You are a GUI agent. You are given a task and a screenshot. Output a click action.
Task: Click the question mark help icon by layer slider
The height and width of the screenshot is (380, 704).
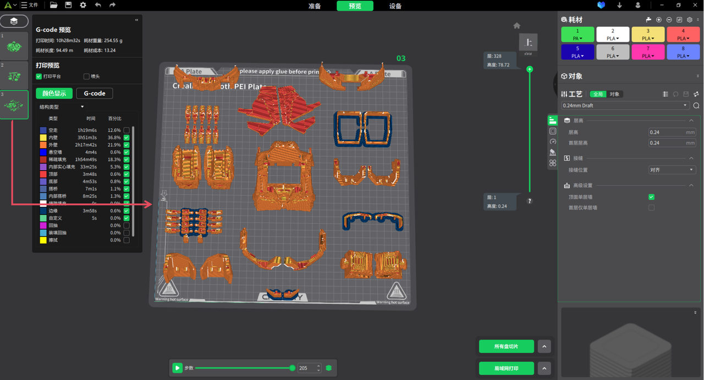click(530, 201)
